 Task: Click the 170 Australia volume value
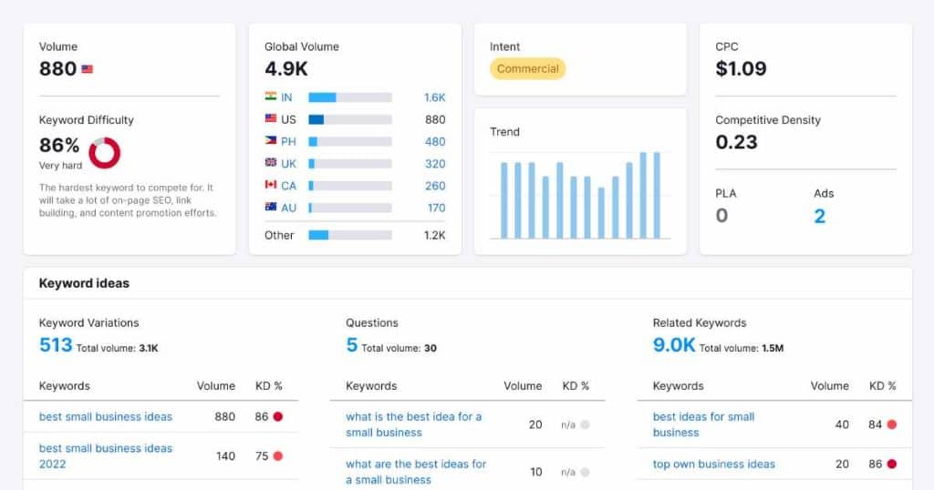(436, 208)
